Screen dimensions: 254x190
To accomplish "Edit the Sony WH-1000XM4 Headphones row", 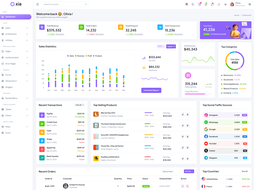I will pos(183,136).
